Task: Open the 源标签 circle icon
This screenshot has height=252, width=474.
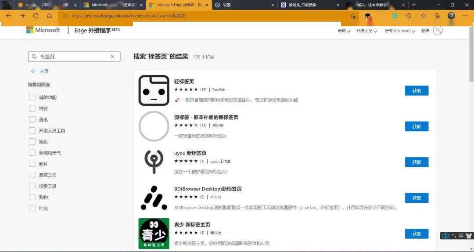Action: click(x=154, y=126)
